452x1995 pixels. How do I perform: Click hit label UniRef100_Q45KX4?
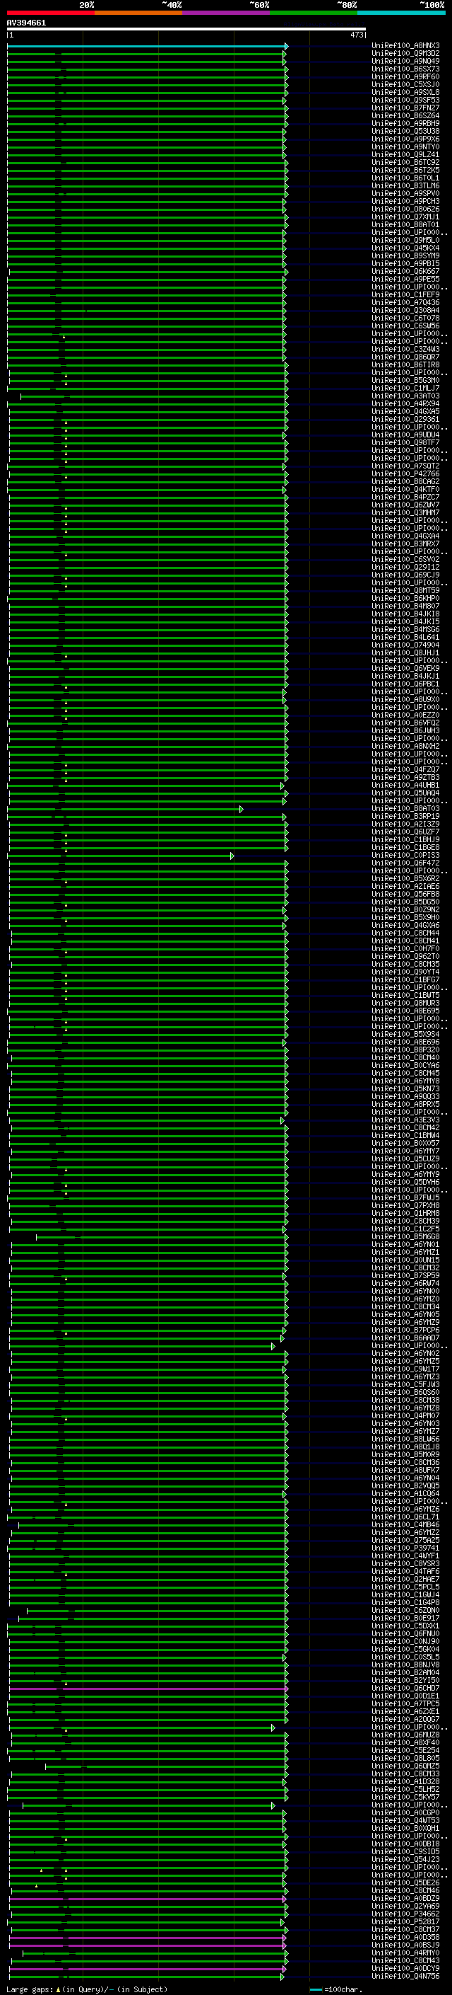[405, 248]
